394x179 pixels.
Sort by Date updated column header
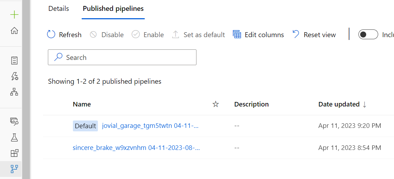click(342, 104)
